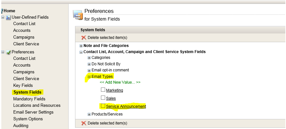Check the Marketing email type checkbox
The image size is (286, 129).
[x=103, y=90]
